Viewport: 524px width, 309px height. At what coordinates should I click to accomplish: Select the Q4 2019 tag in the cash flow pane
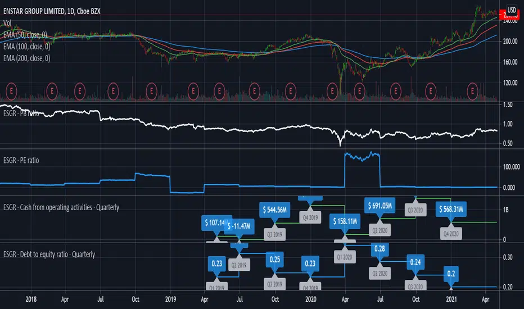310,218
